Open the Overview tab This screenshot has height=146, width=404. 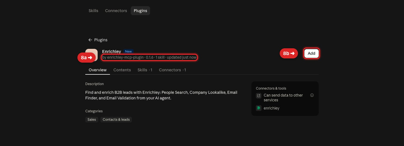[x=98, y=70]
